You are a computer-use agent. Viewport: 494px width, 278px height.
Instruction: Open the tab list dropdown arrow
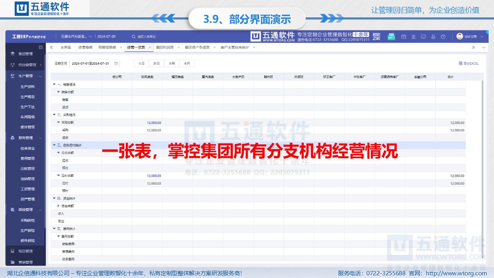tap(484, 47)
